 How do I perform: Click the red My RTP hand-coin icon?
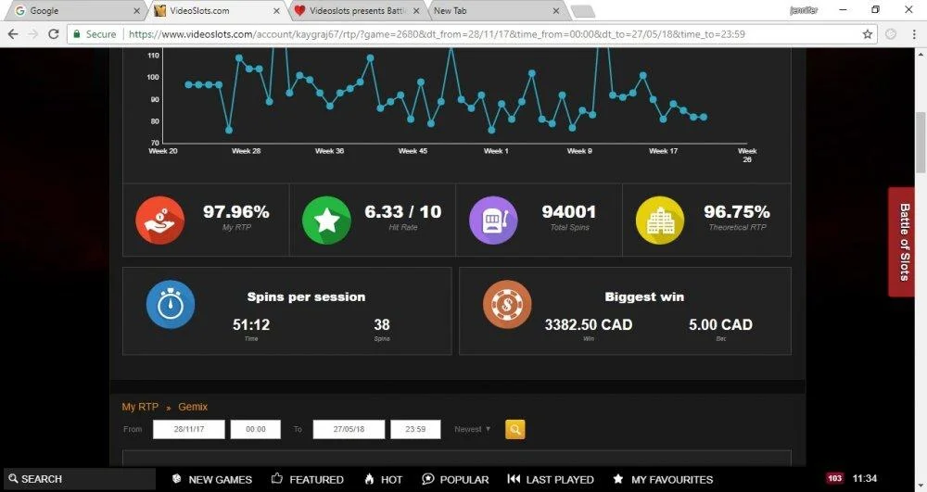click(x=159, y=221)
